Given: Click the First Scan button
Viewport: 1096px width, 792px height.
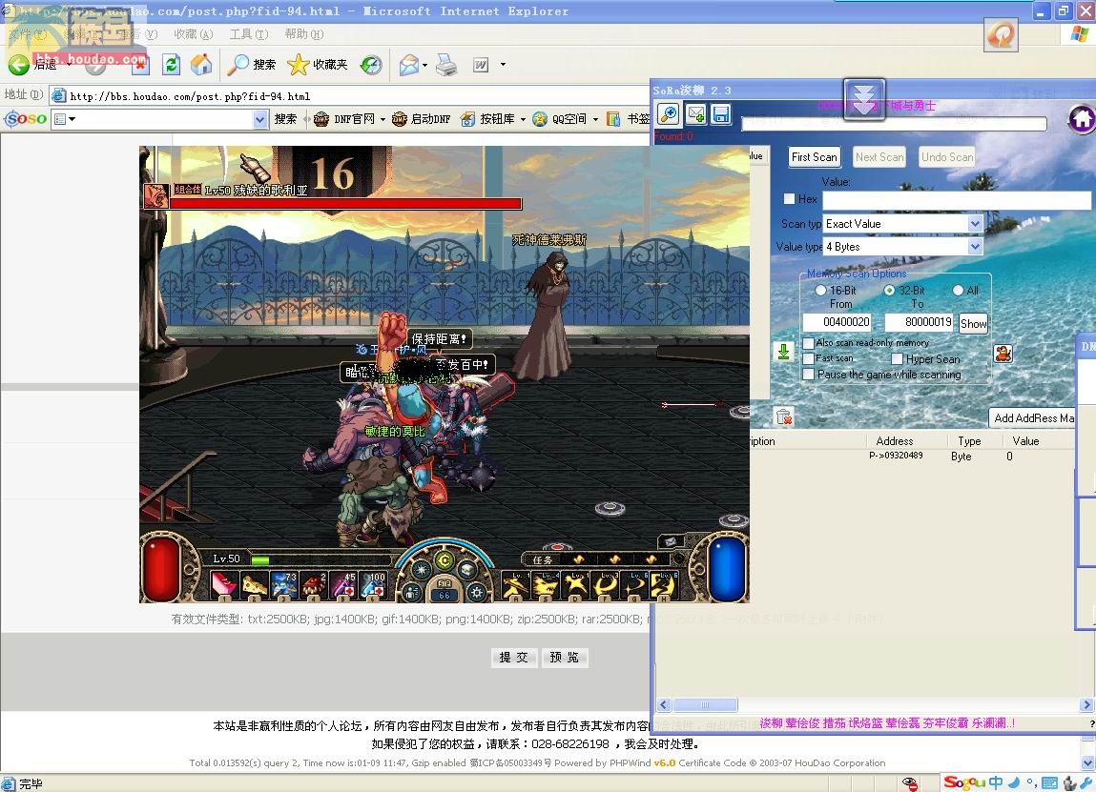Looking at the screenshot, I should pos(815,157).
